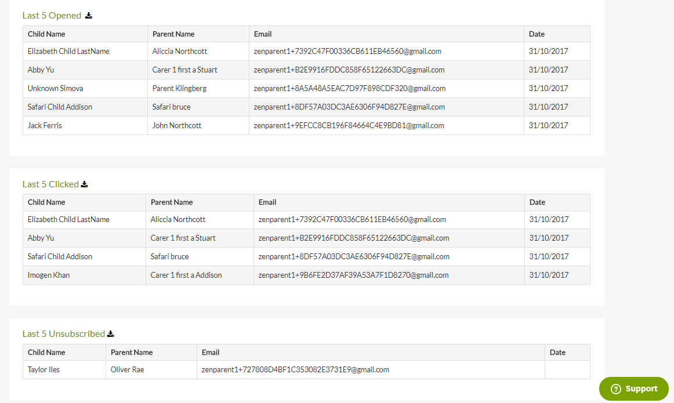Click email zenparent1+9B6FE2D37AF39A53A7F1D8270
The image size is (674, 403).
pyautogui.click(x=353, y=275)
